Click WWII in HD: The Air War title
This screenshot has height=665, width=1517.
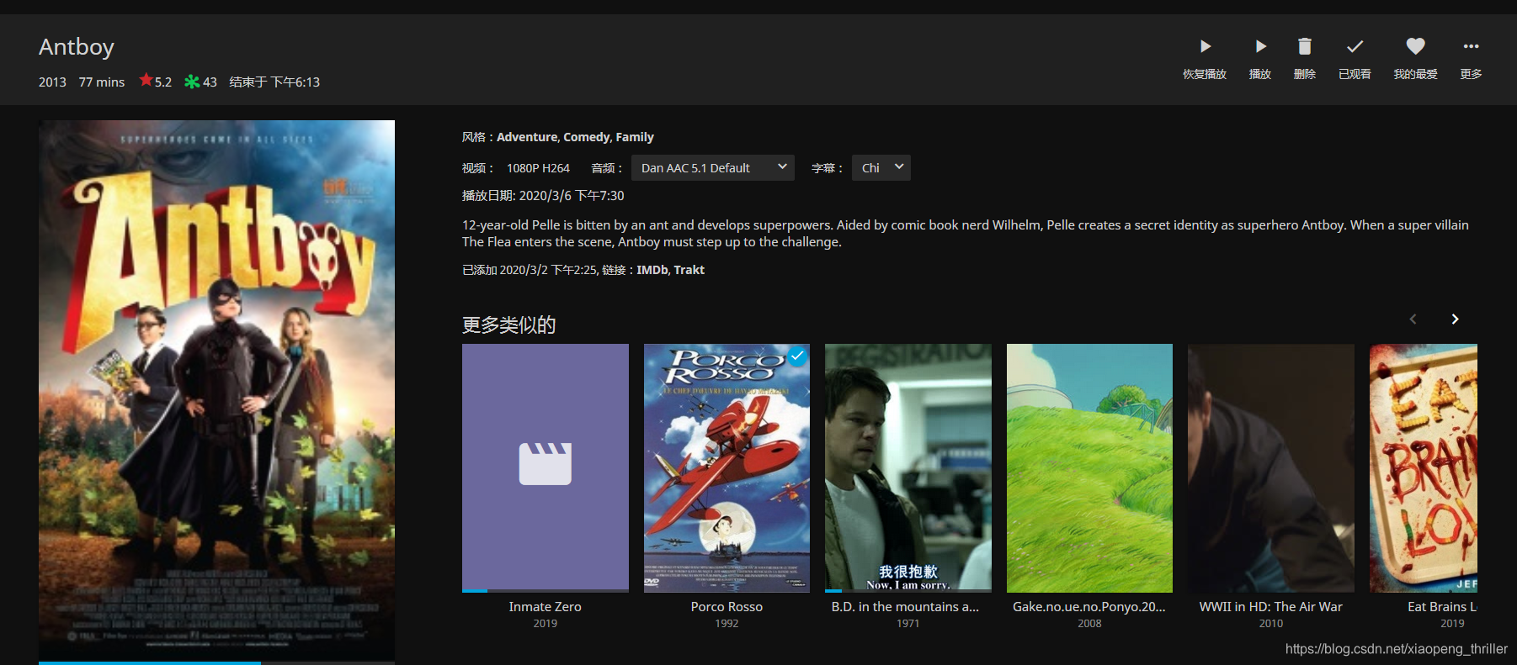[x=1271, y=607]
